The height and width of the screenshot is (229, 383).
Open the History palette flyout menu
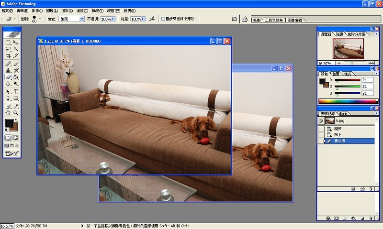[376, 113]
